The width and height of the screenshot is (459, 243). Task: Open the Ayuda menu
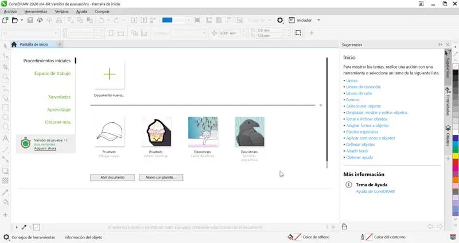click(x=81, y=11)
